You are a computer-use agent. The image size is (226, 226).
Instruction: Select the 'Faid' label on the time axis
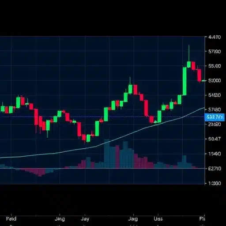pyautogui.click(x=11, y=218)
